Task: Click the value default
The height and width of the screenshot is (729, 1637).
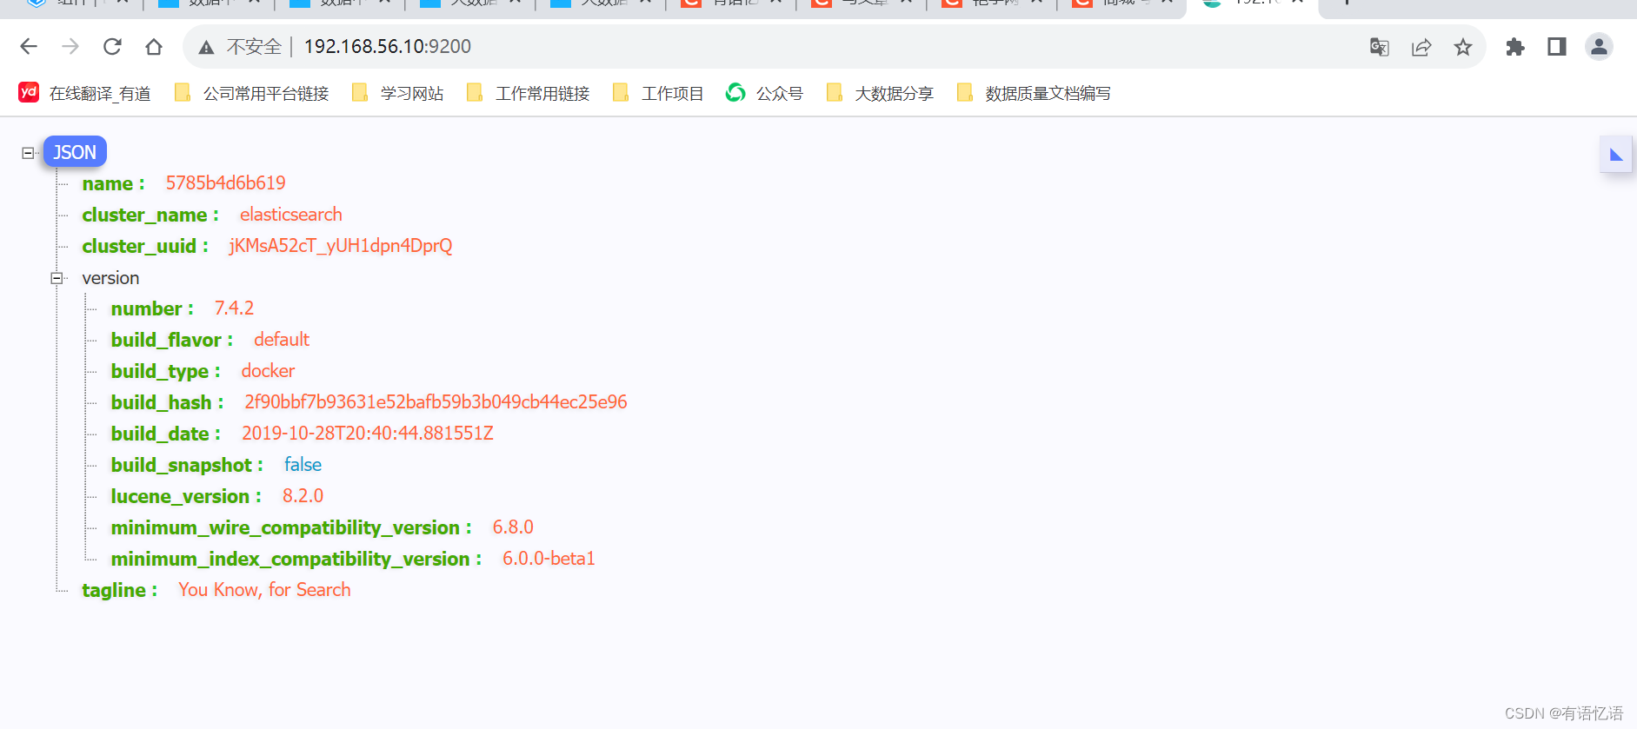Action: [x=282, y=340]
